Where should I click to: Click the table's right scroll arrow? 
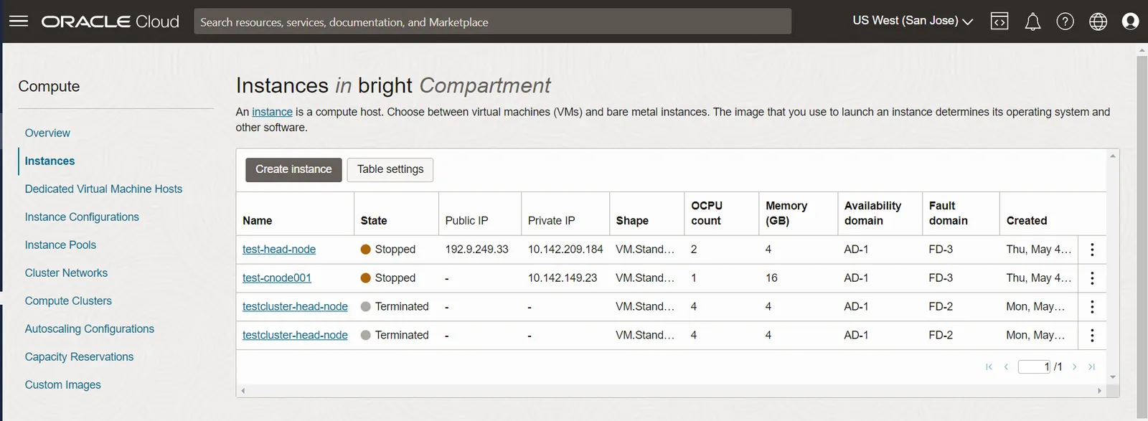(1100, 391)
